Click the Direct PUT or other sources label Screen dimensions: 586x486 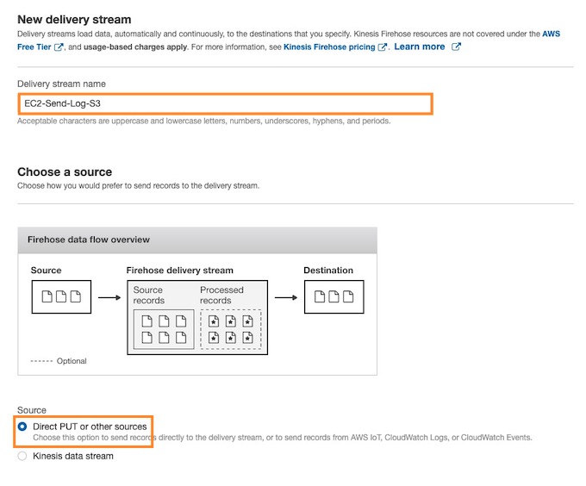(90, 427)
